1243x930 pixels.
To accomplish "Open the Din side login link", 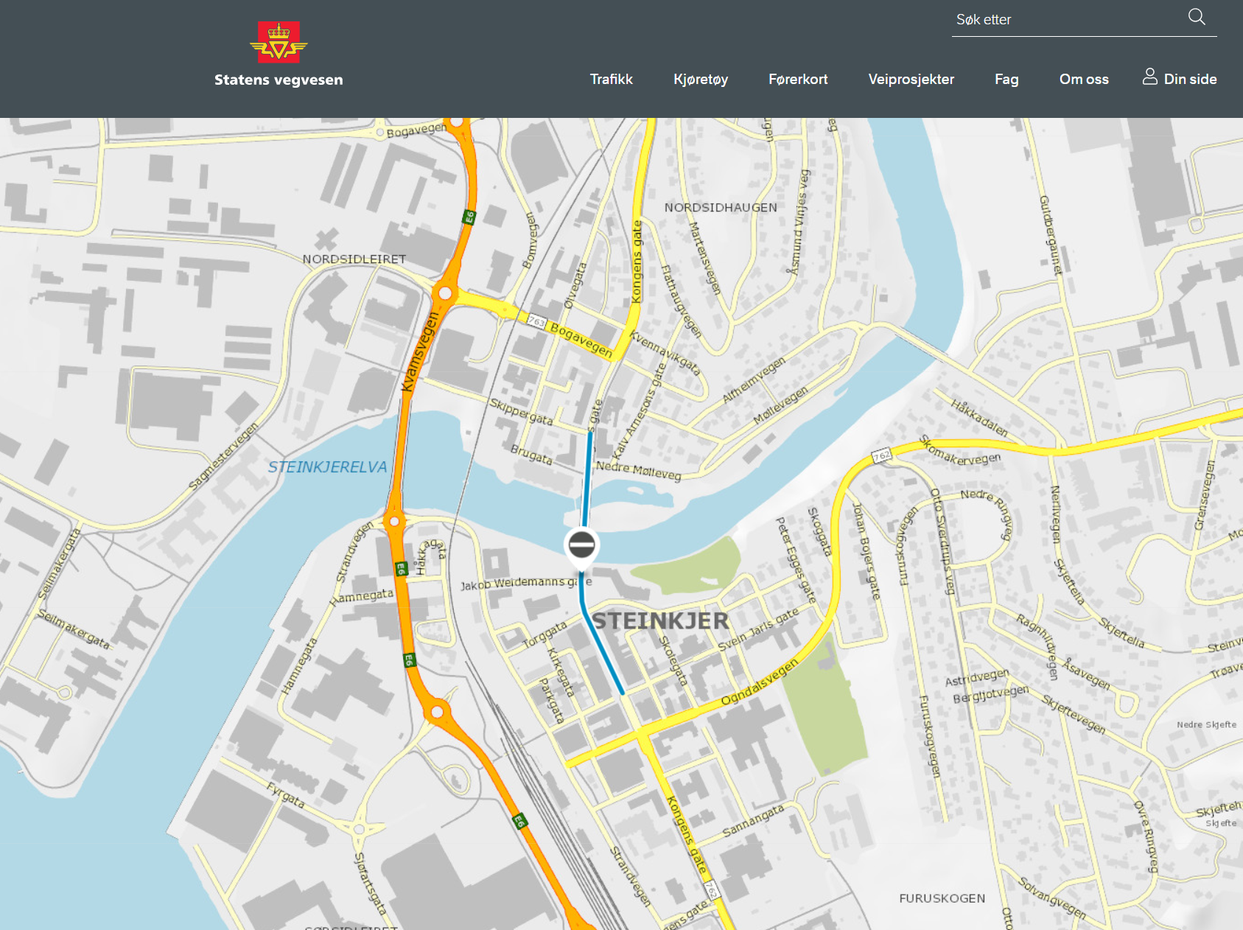I will click(x=1189, y=80).
